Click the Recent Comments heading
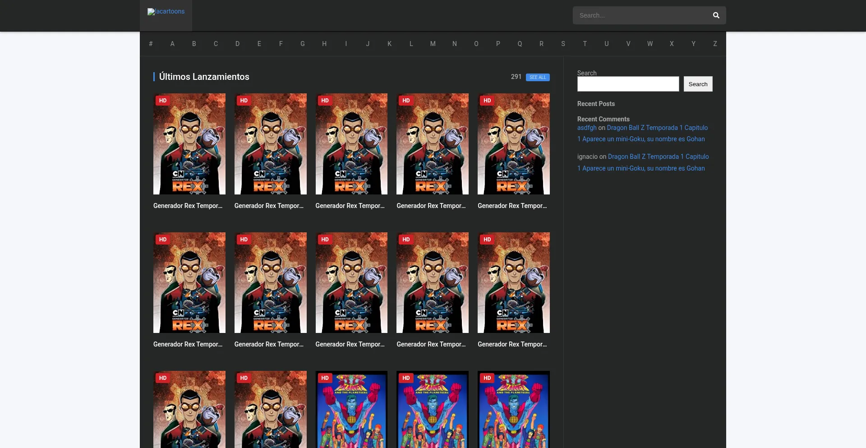 603,119
